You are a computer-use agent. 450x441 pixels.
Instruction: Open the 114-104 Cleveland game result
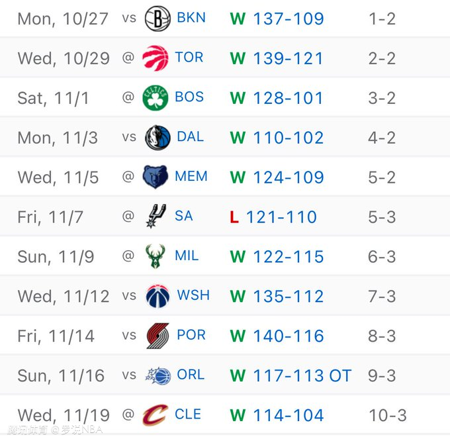pyautogui.click(x=288, y=415)
